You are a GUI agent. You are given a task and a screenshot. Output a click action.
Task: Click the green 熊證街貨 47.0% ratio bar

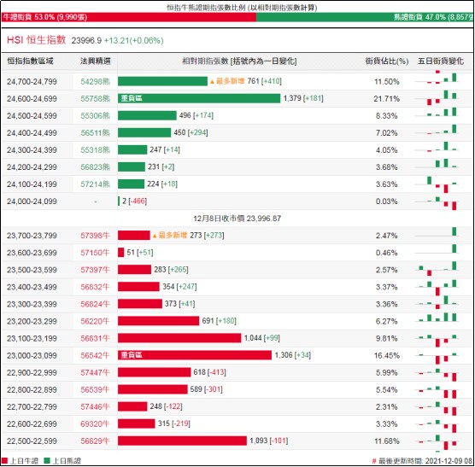point(365,17)
